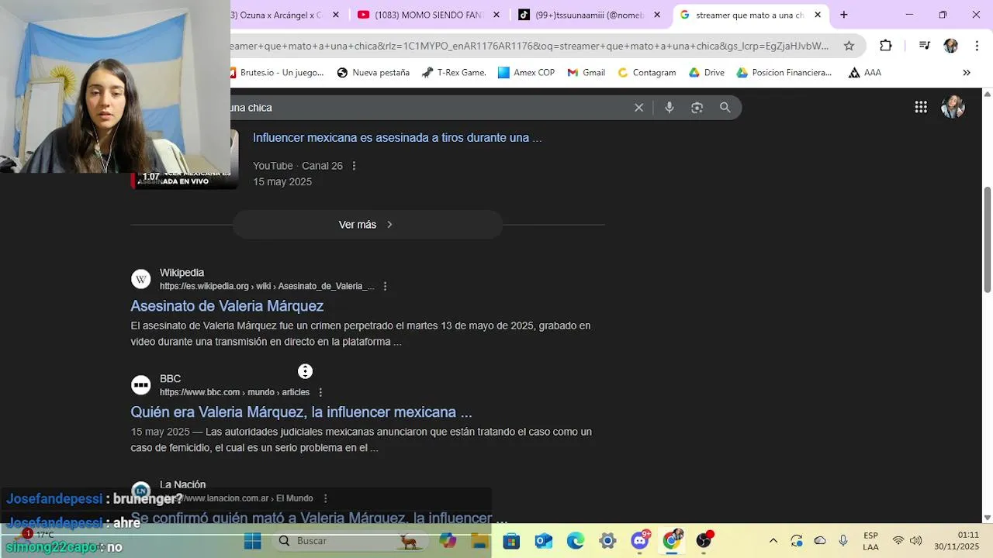
Task: Open Microsoft Edge from the taskbar
Action: pyautogui.click(x=576, y=541)
